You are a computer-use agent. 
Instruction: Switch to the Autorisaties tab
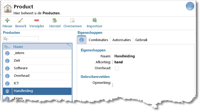pyautogui.click(x=122, y=40)
